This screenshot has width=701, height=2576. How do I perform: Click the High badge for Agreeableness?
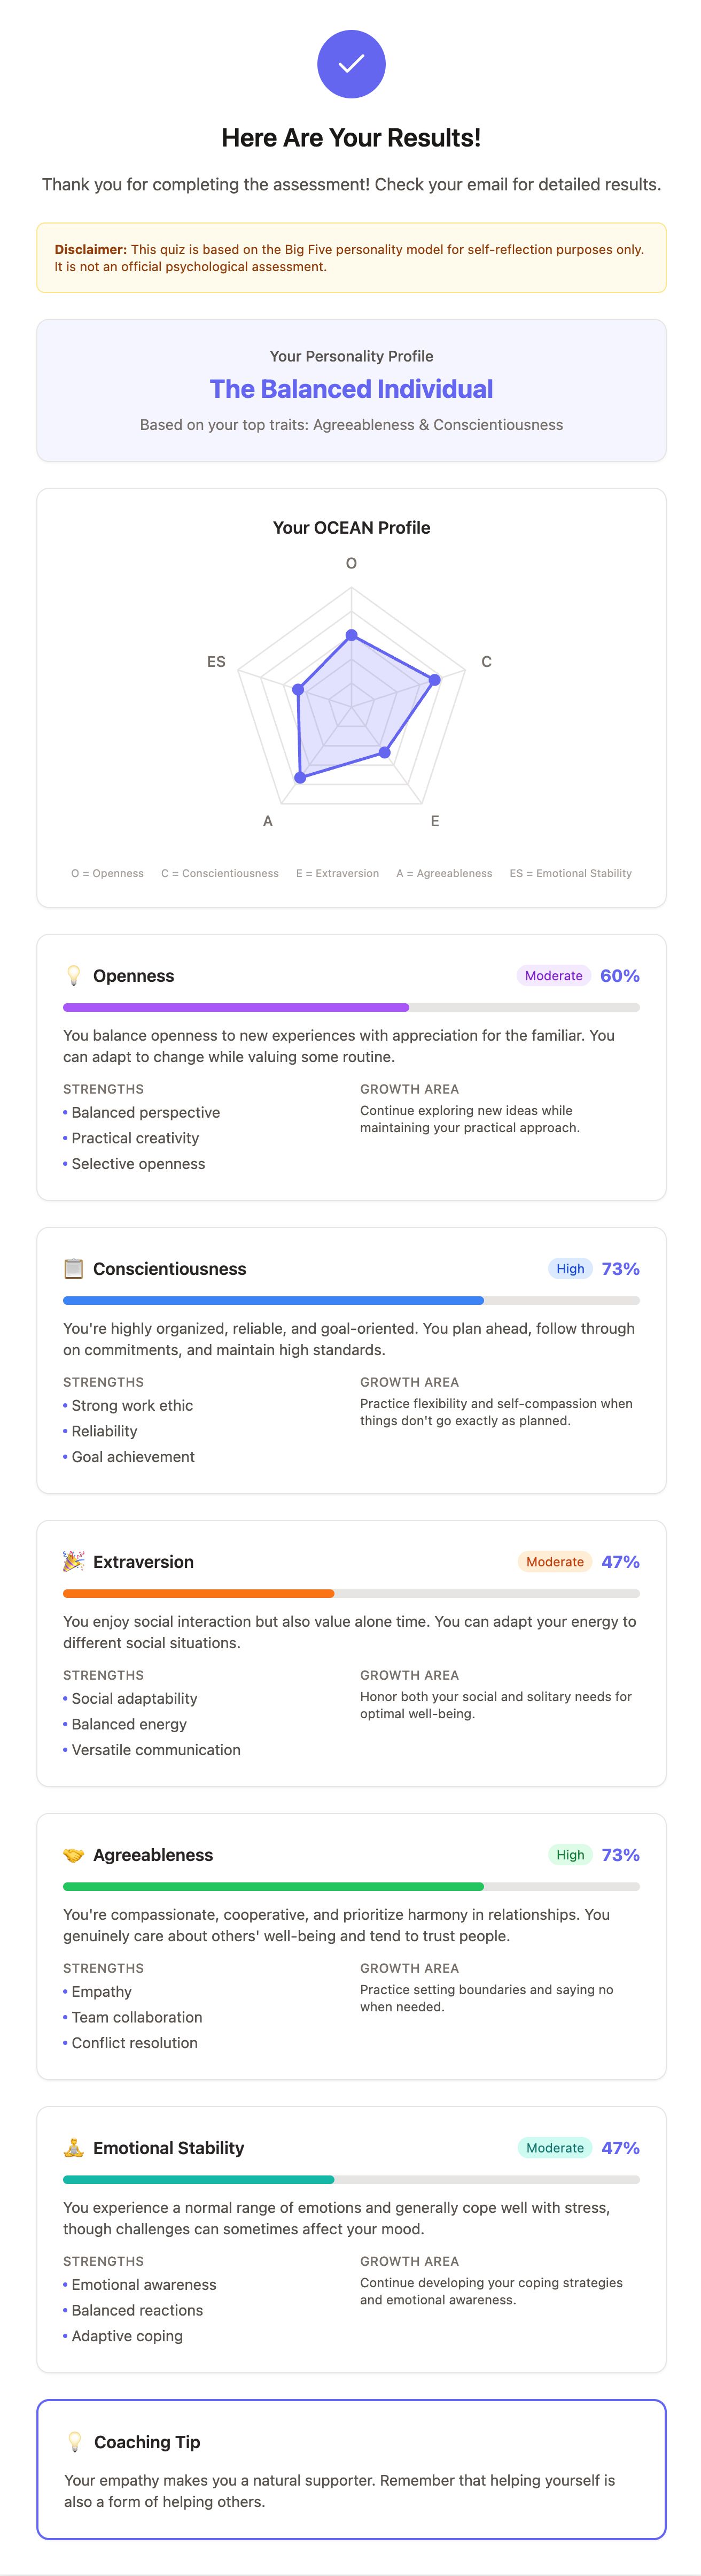click(570, 1855)
